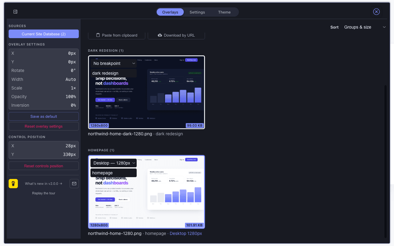Switch to the Overlays tab

[170, 12]
